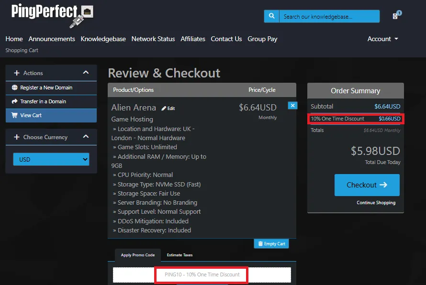The width and height of the screenshot is (426, 285).
Task: Collapse the Choose Currency panel chevron
Action: [x=86, y=137]
